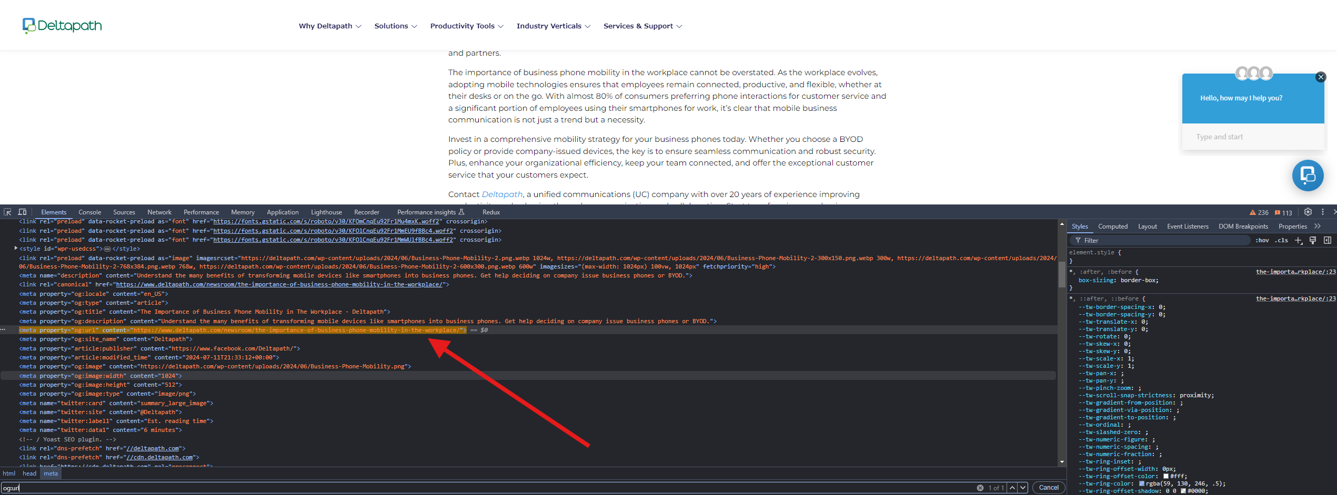The height and width of the screenshot is (495, 1337).
Task: Open Productivity Tools dropdown
Action: click(x=467, y=26)
